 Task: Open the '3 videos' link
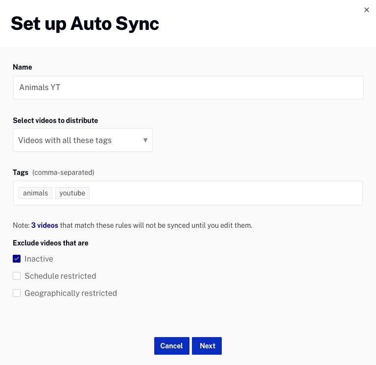pyautogui.click(x=45, y=225)
